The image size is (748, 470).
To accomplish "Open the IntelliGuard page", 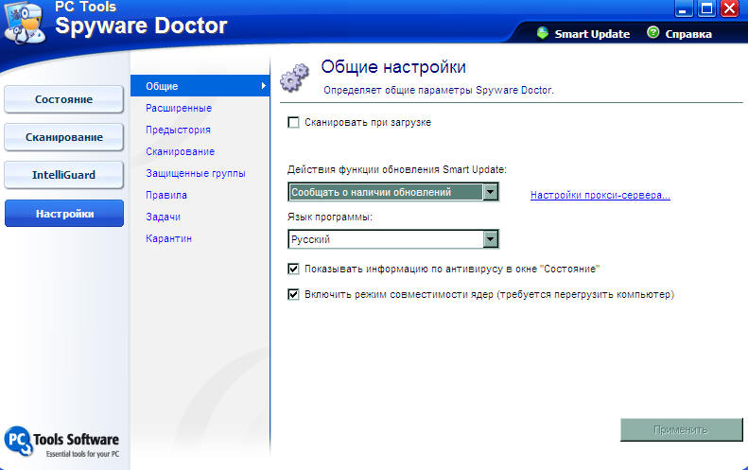I will click(64, 175).
